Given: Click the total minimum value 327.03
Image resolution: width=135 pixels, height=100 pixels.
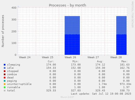Looking at the screenshot, I should [x=76, y=91].
